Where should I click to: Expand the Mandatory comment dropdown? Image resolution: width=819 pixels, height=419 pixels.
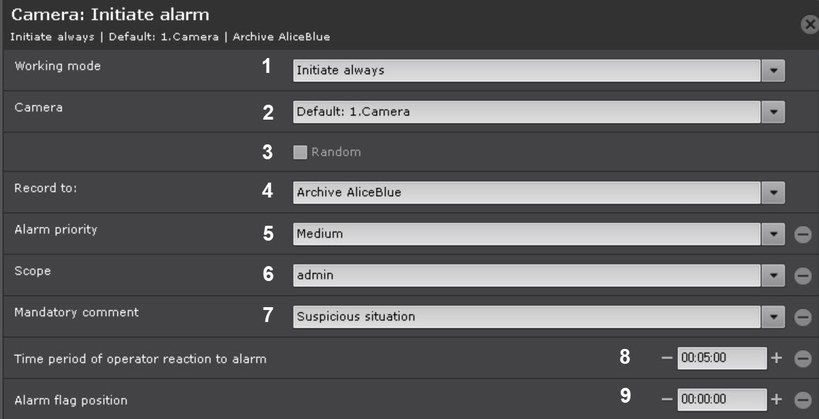tap(773, 317)
